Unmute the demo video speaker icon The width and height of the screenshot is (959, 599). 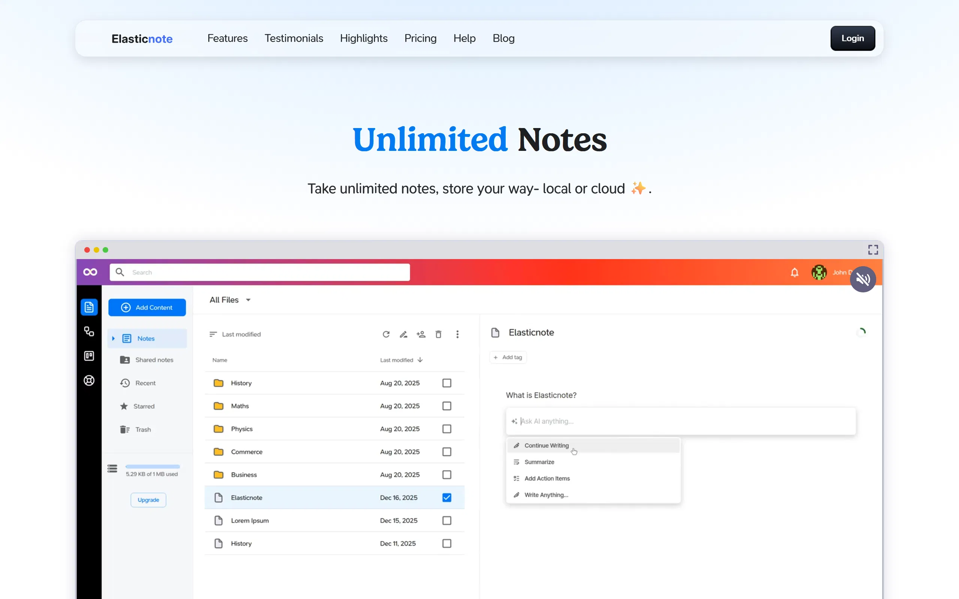tap(863, 279)
